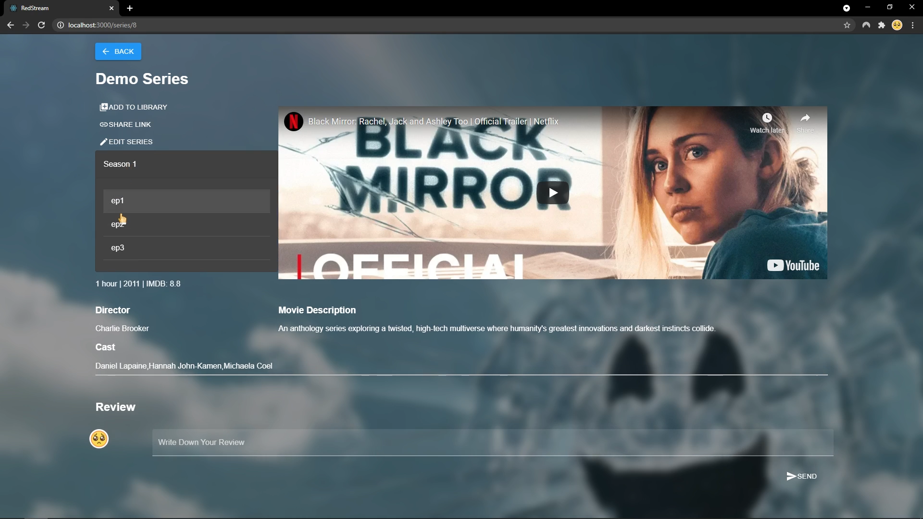
Task: Expand the Season 1 panel header
Action: [187, 164]
